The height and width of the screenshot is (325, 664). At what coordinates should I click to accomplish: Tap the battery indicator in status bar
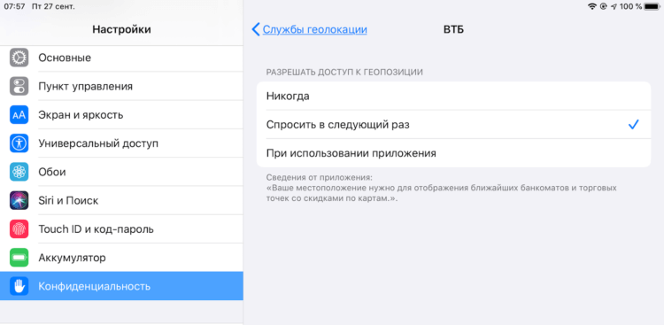[x=652, y=6]
